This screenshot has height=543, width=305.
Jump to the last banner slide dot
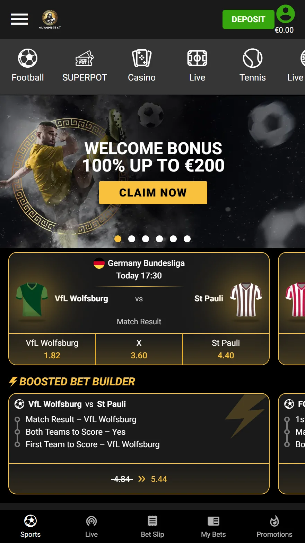click(x=187, y=239)
